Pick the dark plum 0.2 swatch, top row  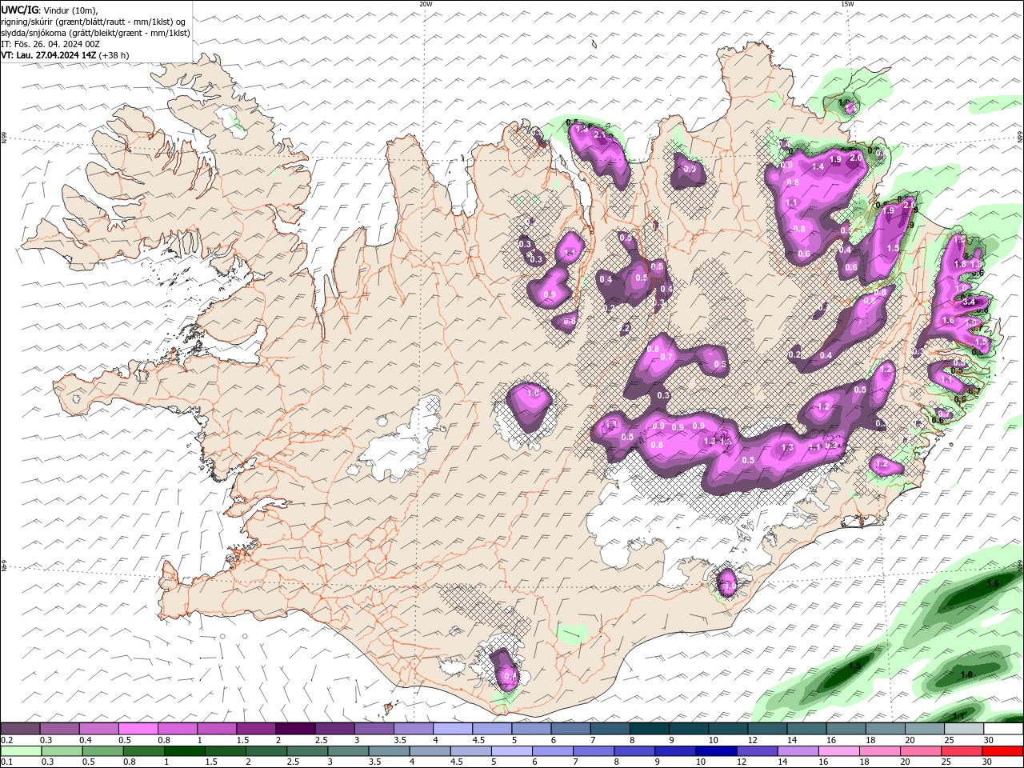pyautogui.click(x=20, y=729)
